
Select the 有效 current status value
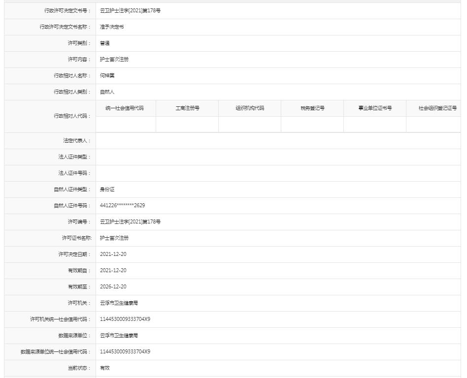pyautogui.click(x=103, y=368)
